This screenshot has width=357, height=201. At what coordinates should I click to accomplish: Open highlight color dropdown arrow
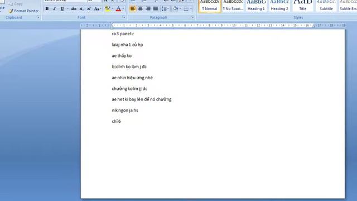coord(113,9)
